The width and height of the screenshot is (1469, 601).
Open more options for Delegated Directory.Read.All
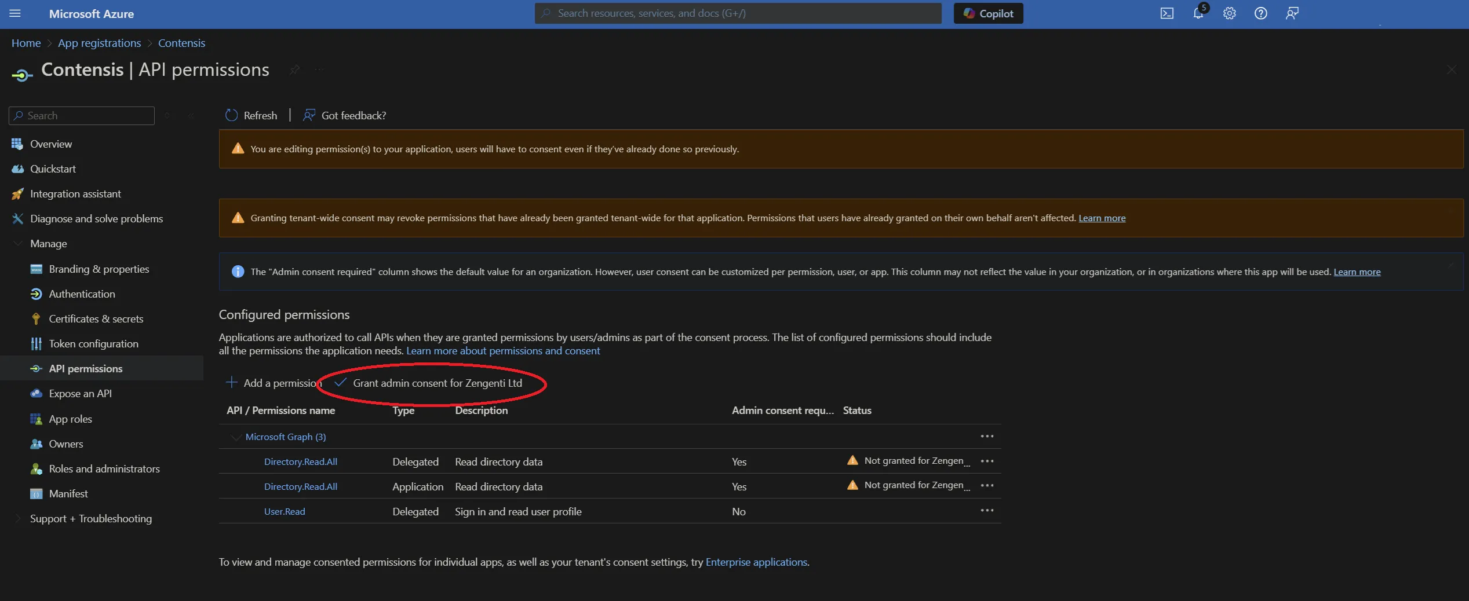tap(987, 461)
